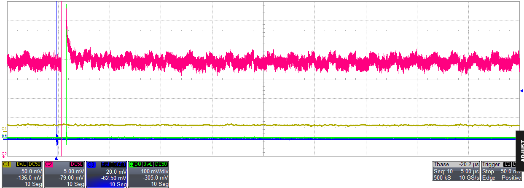
Task: Click the Tbase delay value -20.2 µs
Action: [x=469, y=164]
